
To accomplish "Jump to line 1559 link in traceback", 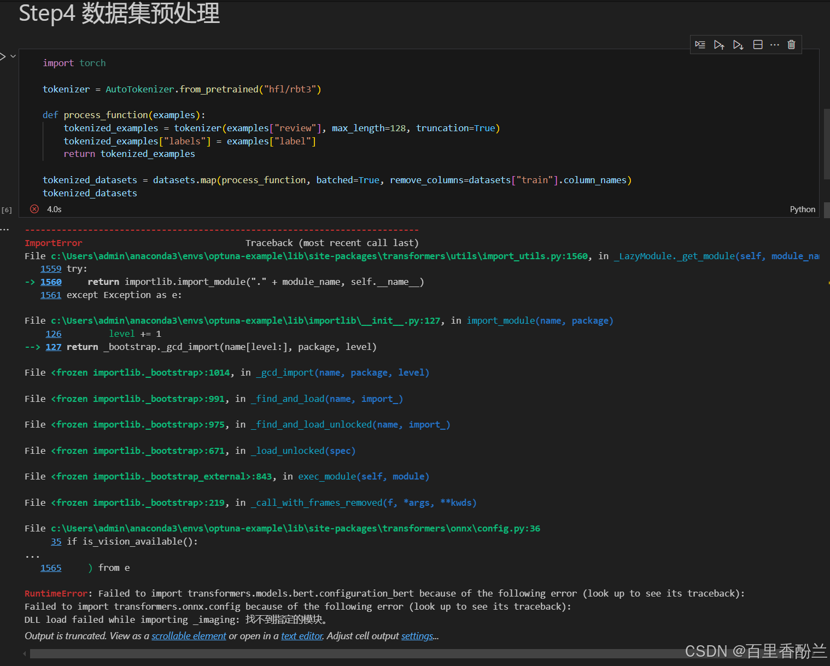I will pos(51,269).
